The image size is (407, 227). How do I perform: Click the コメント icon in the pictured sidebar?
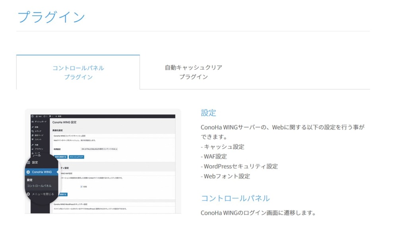33,139
